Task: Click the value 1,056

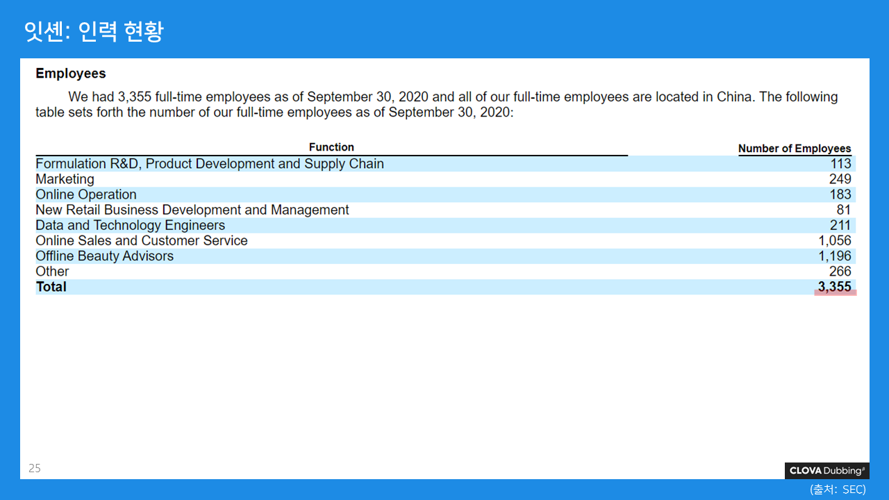Action: [x=835, y=240]
